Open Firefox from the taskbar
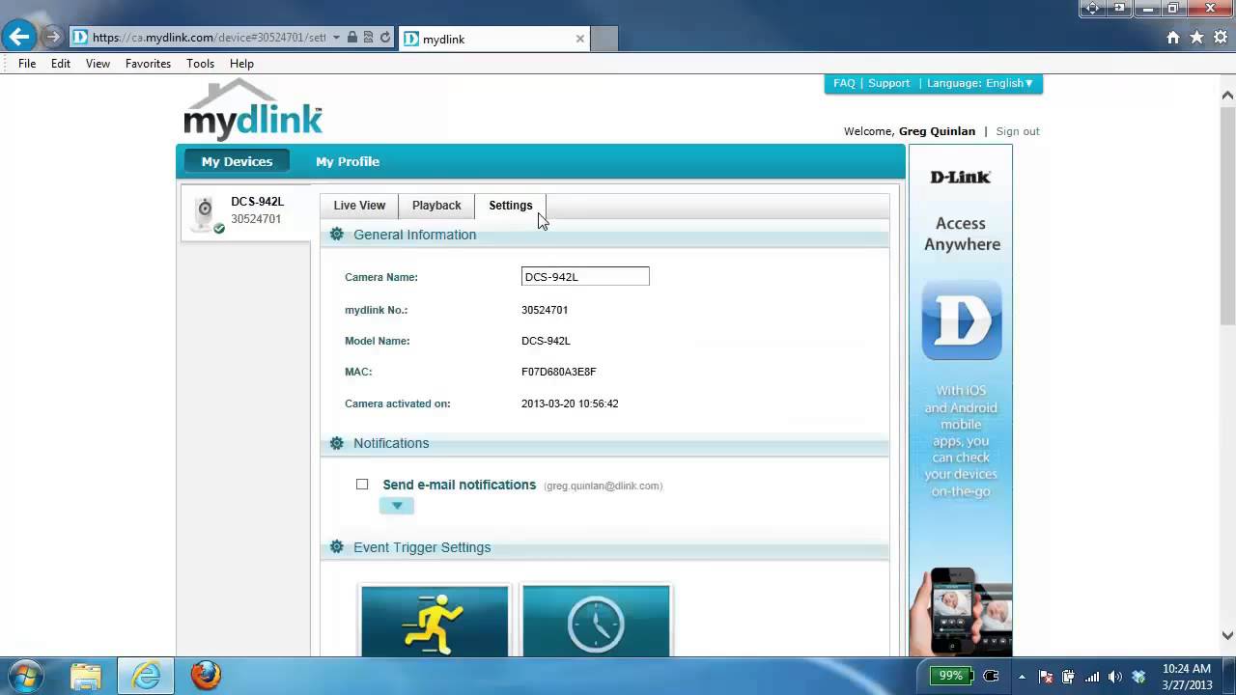The width and height of the screenshot is (1236, 695). pyautogui.click(x=206, y=676)
